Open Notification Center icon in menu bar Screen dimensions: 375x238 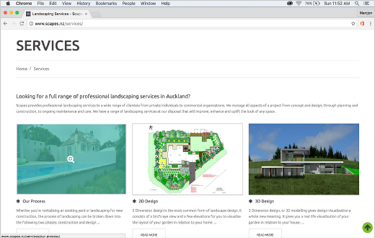367,3
